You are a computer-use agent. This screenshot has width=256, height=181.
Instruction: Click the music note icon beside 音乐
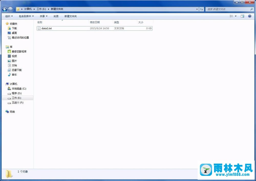9,74
